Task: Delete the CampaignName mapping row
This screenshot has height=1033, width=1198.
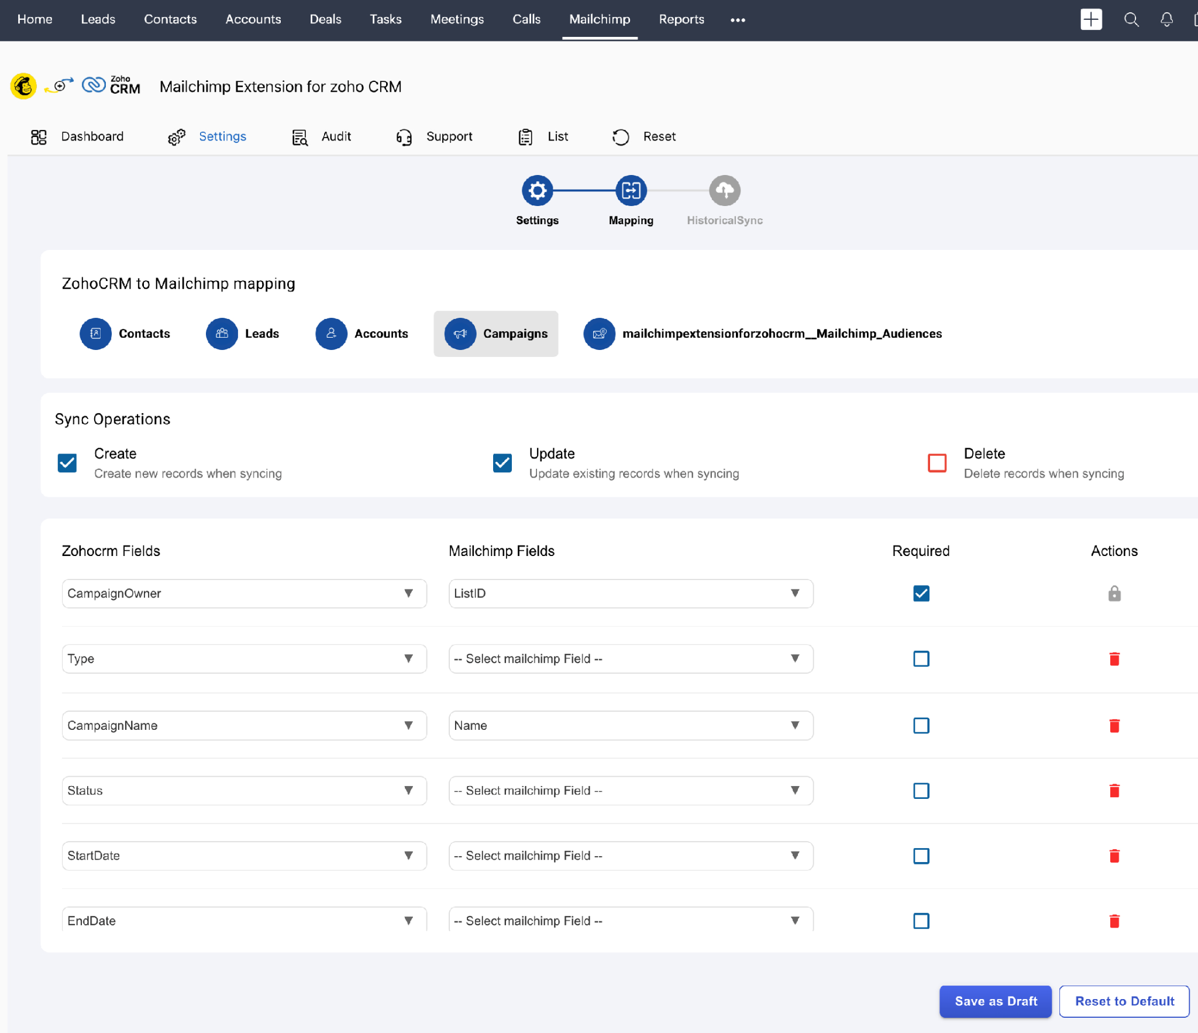Action: [1114, 726]
